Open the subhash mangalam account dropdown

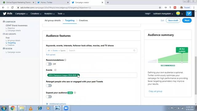click(x=163, y=14)
